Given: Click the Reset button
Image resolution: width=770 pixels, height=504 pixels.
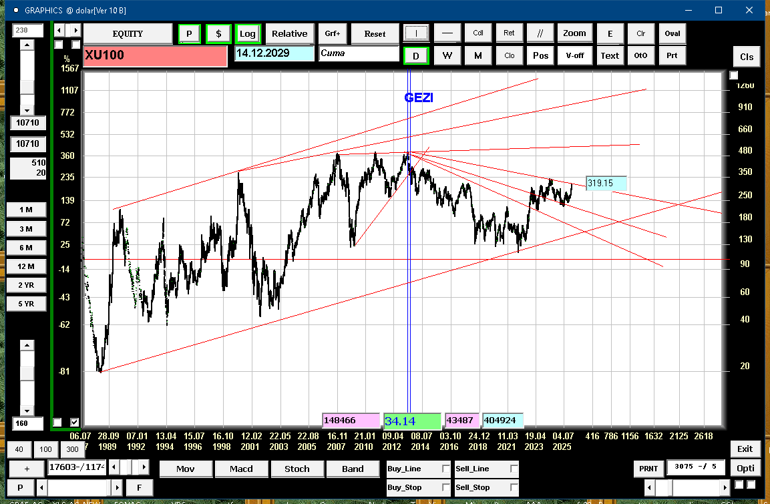Looking at the screenshot, I should (375, 33).
